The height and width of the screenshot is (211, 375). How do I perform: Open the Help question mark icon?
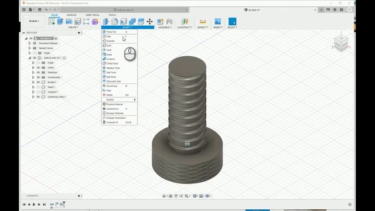[342, 9]
